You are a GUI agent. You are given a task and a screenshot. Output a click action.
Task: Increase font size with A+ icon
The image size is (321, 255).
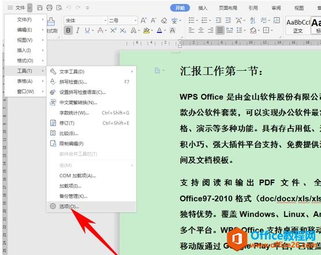click(x=143, y=20)
